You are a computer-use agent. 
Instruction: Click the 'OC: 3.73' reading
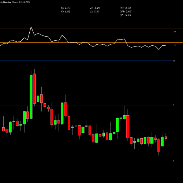click(x=125, y=8)
